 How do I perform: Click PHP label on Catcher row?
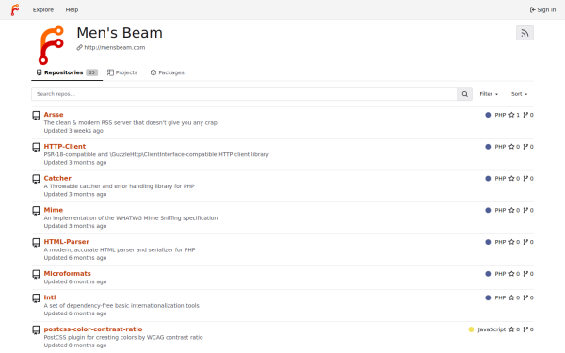coord(500,178)
